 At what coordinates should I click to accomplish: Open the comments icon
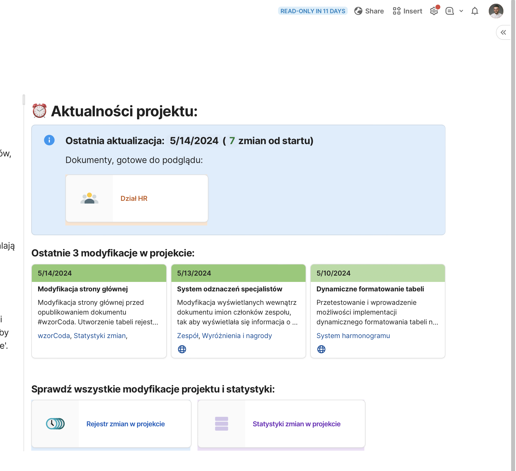click(449, 11)
